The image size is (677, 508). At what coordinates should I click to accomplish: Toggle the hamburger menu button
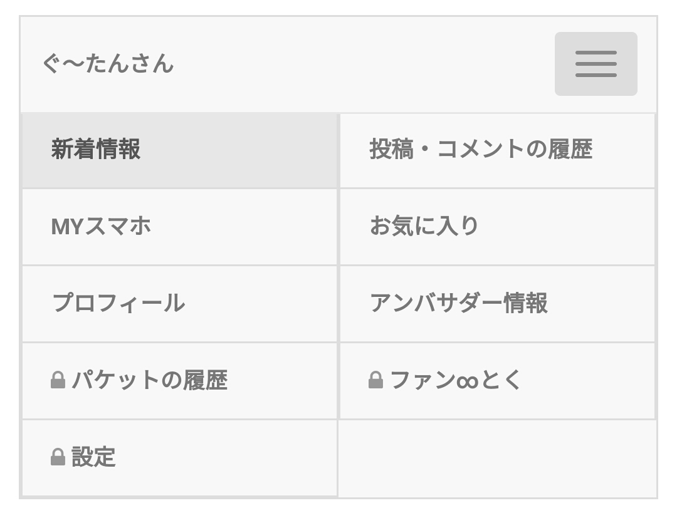click(596, 64)
